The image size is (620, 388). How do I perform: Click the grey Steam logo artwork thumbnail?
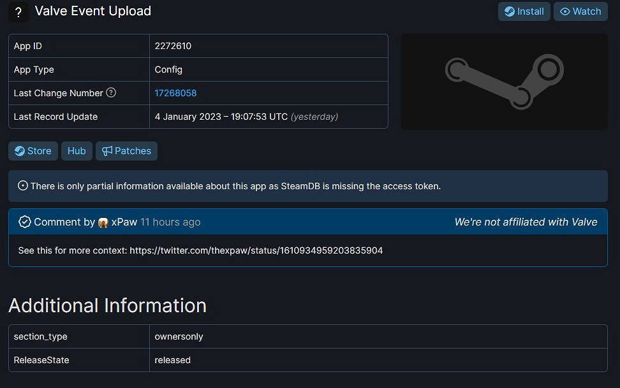[504, 82]
